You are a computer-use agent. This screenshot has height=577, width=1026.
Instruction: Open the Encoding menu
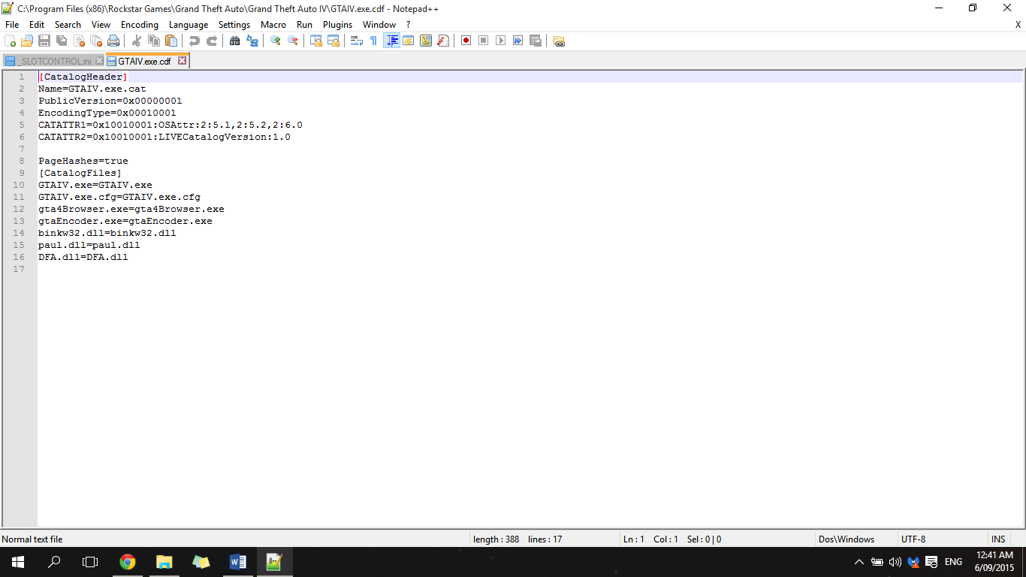click(x=140, y=25)
